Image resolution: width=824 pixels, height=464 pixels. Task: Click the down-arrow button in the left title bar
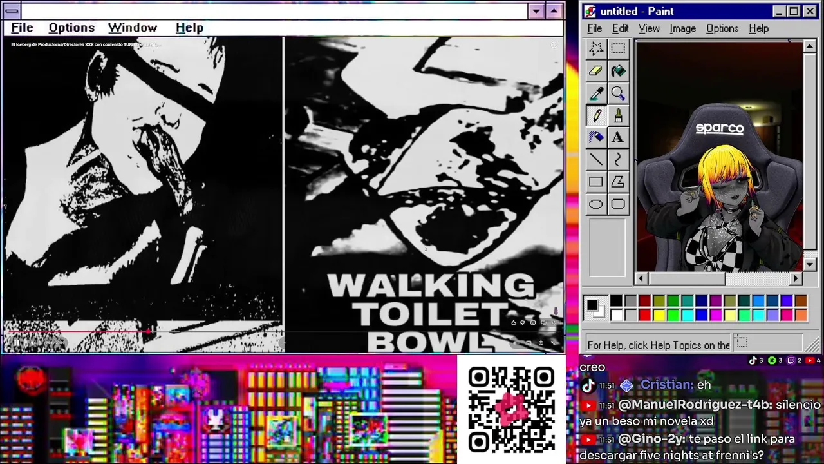tap(536, 11)
